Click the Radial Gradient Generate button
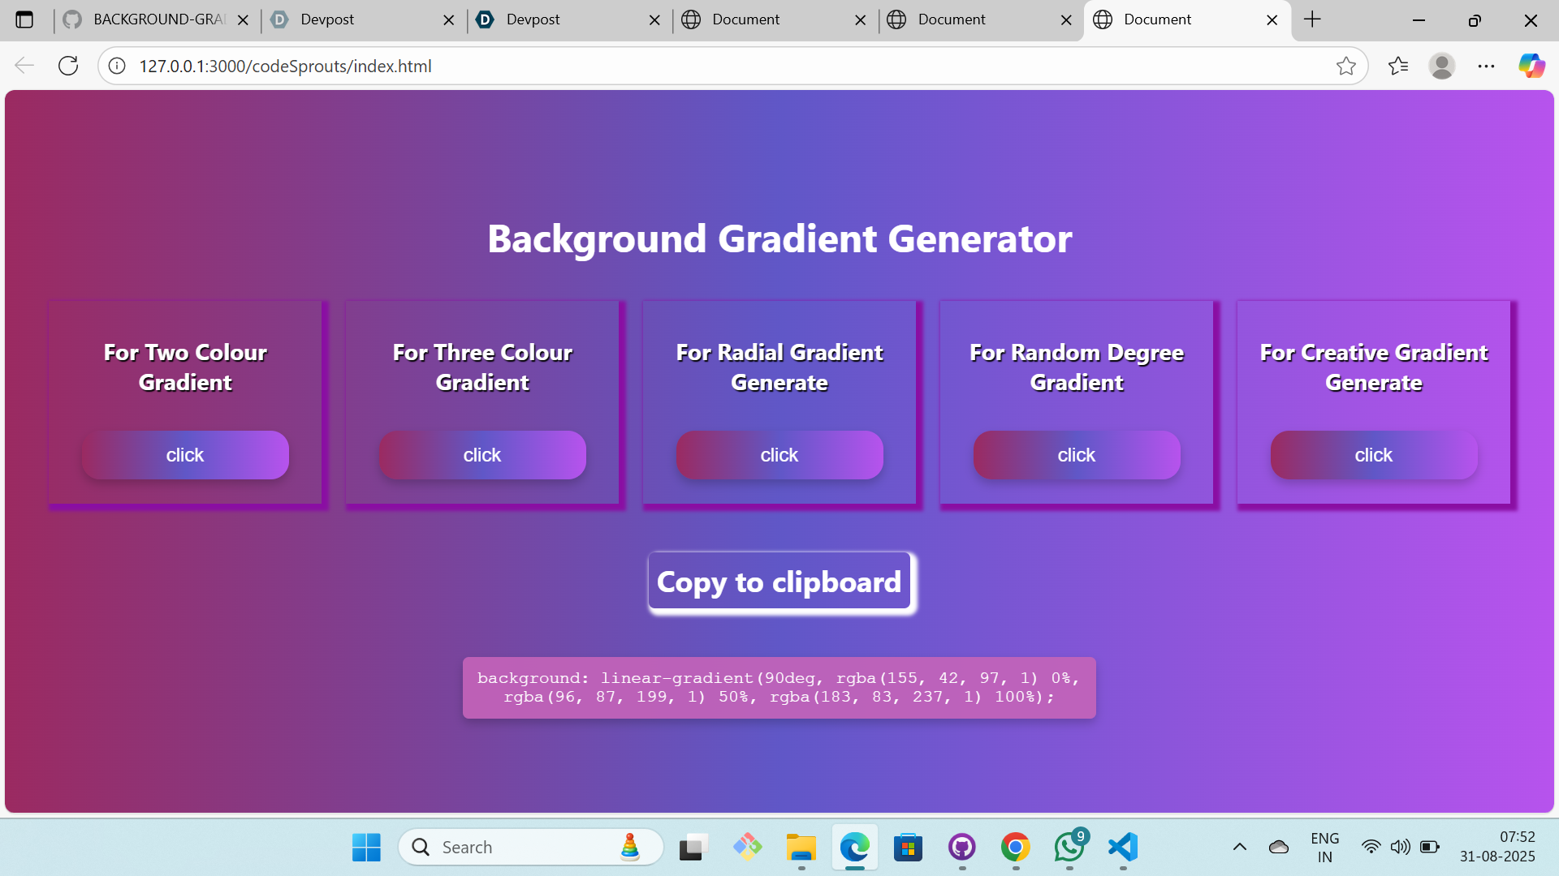Viewport: 1559px width, 876px height. click(779, 455)
